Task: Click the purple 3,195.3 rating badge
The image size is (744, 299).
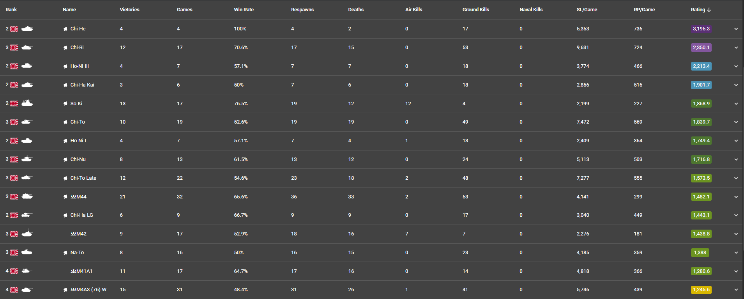Action: click(701, 29)
